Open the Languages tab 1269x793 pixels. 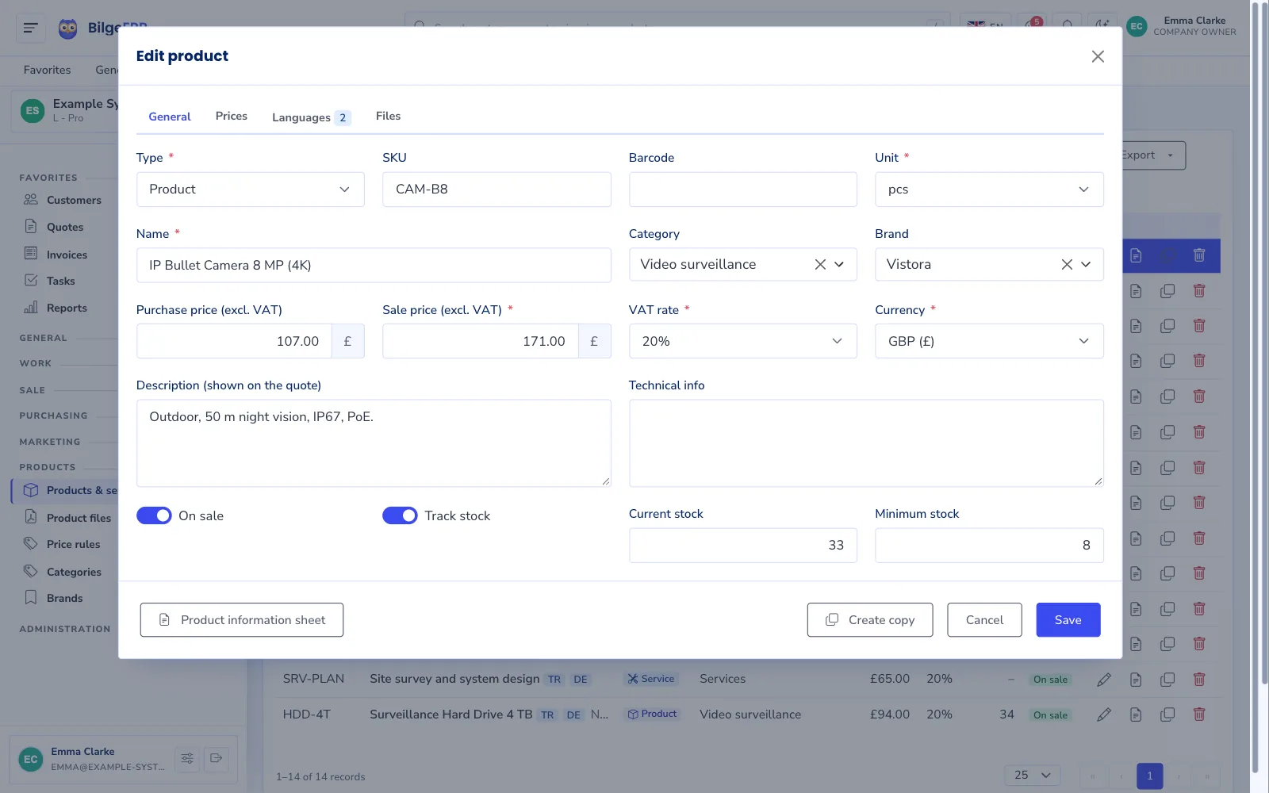311,117
